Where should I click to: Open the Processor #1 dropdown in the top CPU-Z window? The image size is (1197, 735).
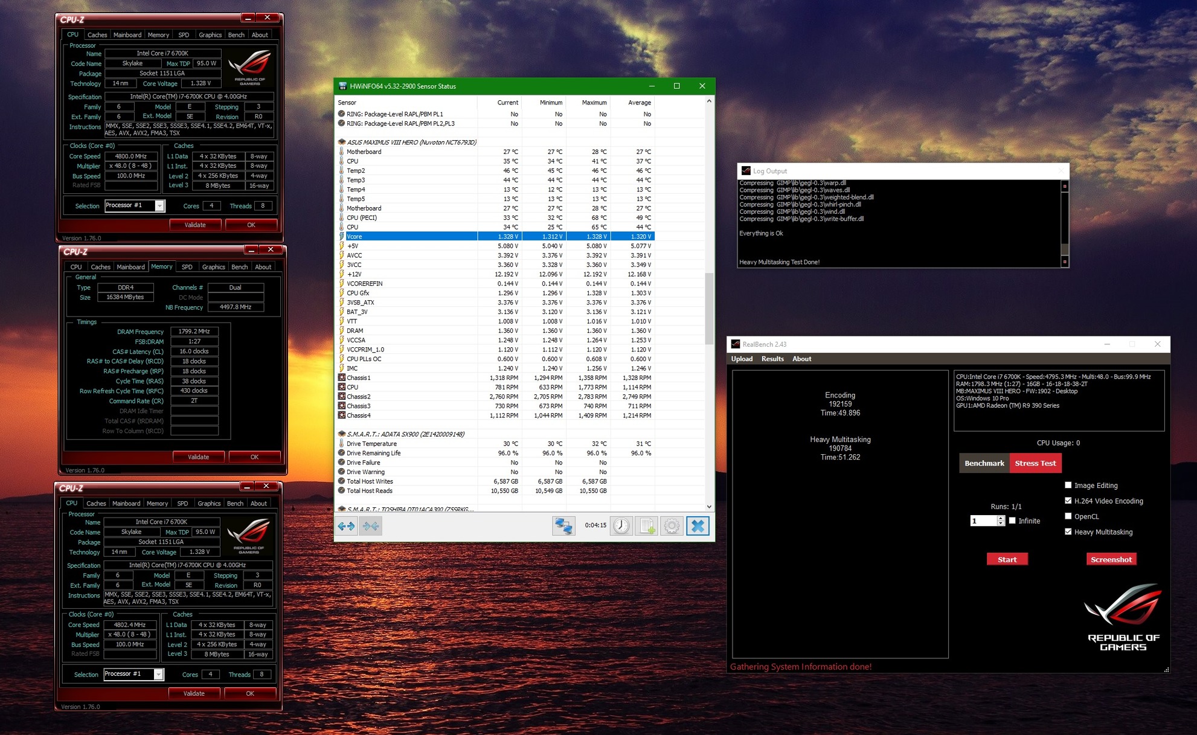(x=159, y=205)
